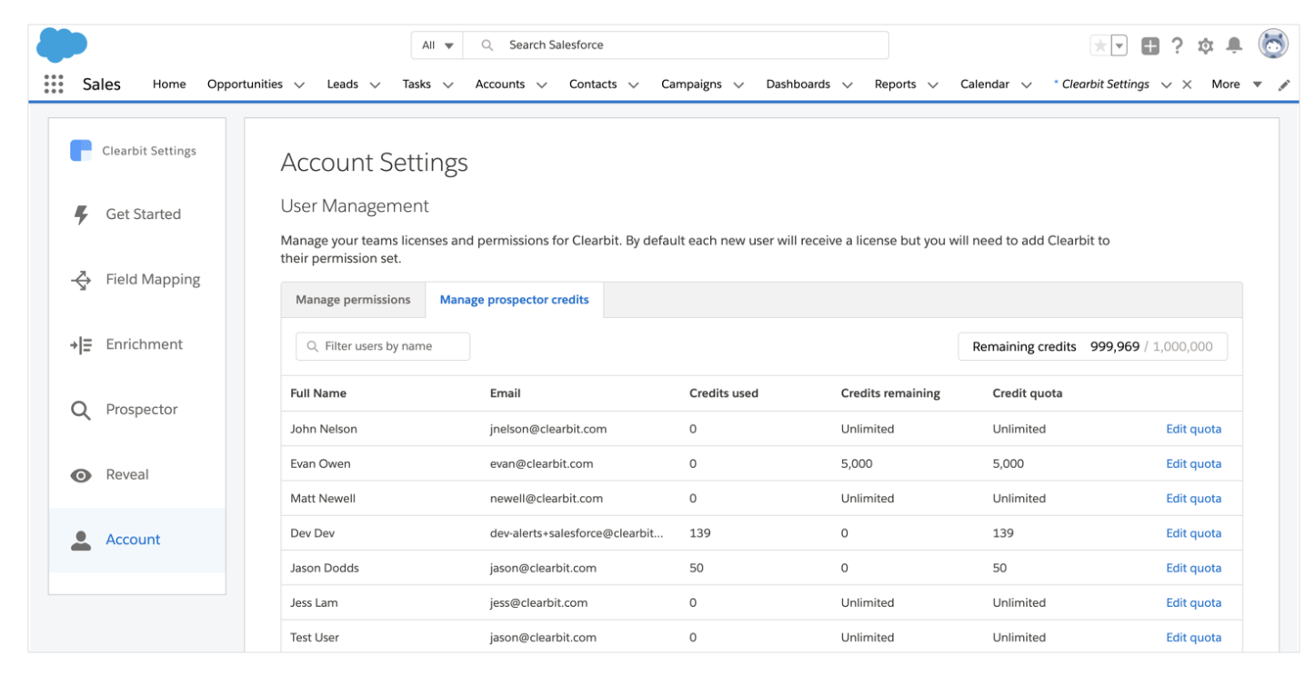
Task: Expand the Reports tab chevron
Action: tap(932, 84)
